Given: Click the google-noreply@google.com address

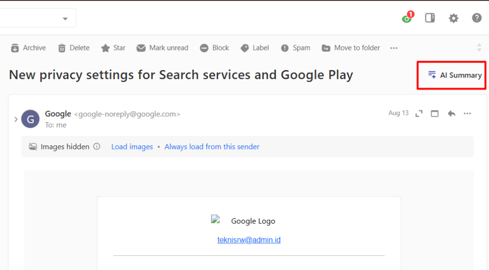Looking at the screenshot, I should (x=127, y=114).
